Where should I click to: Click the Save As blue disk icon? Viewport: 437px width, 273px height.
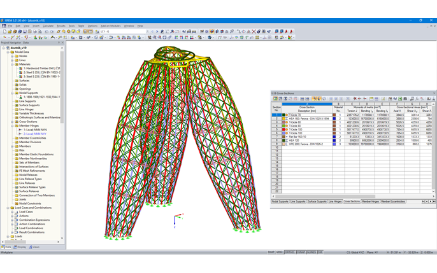tap(20, 31)
